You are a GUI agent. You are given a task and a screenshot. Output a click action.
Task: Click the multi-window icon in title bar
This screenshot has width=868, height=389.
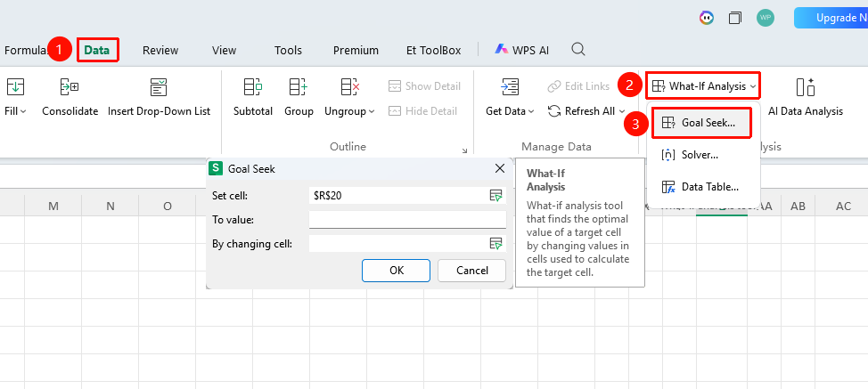(735, 18)
